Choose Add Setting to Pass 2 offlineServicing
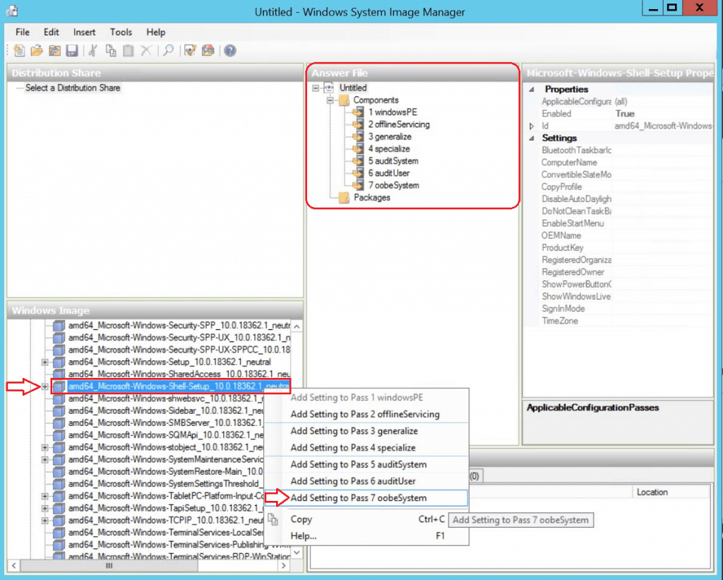 coord(366,415)
